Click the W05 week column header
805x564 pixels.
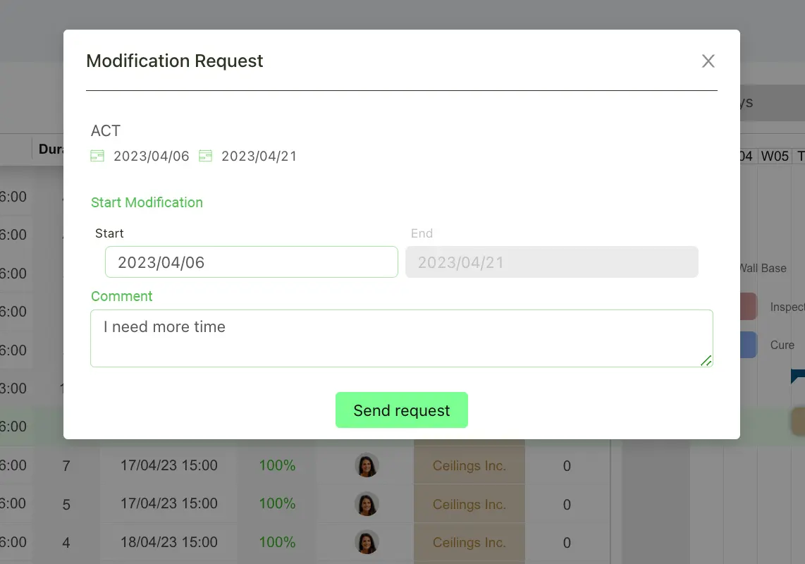pyautogui.click(x=775, y=157)
